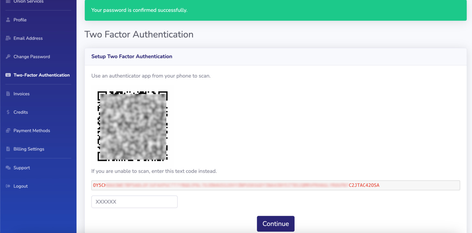Select Two-Factor Authentication in sidebar
Screen dimensions: 472x233
click(x=42, y=75)
